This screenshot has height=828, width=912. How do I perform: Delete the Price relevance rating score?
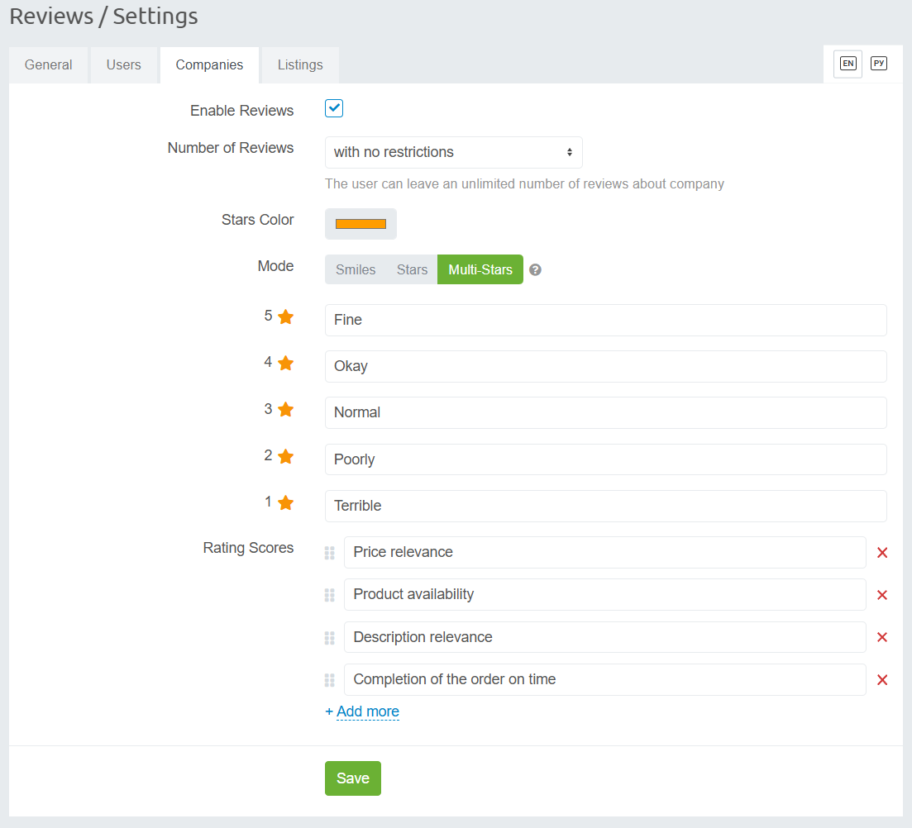[882, 553]
